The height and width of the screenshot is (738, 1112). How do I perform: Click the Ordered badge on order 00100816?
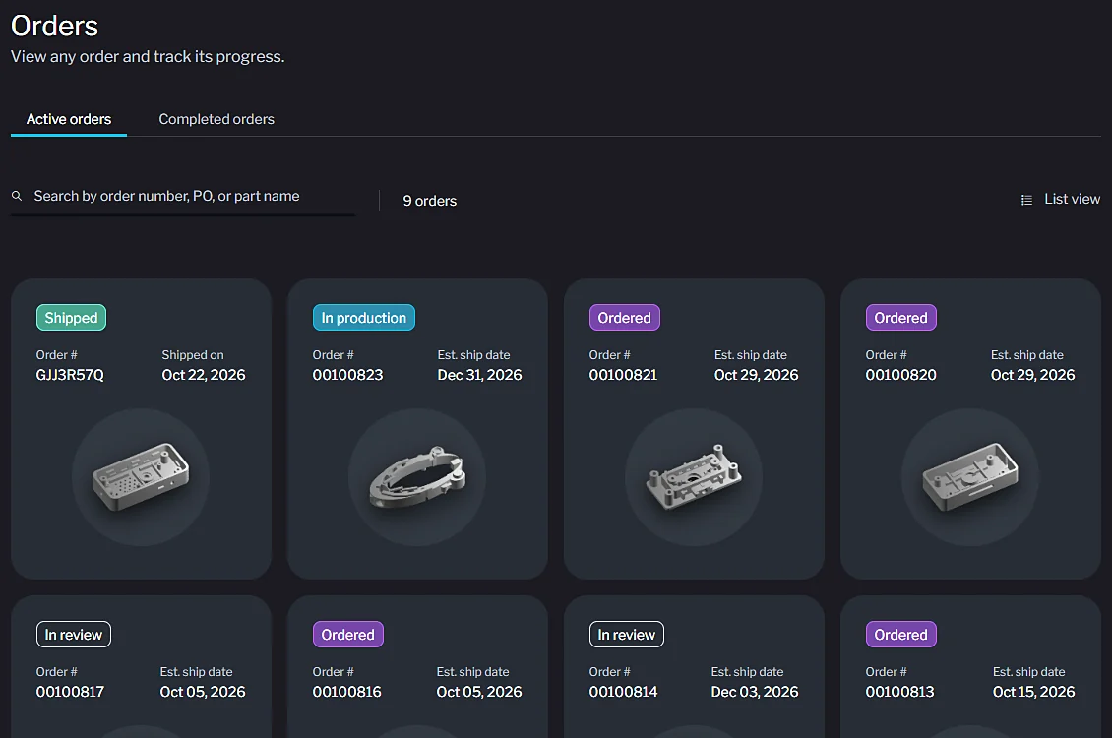347,635
